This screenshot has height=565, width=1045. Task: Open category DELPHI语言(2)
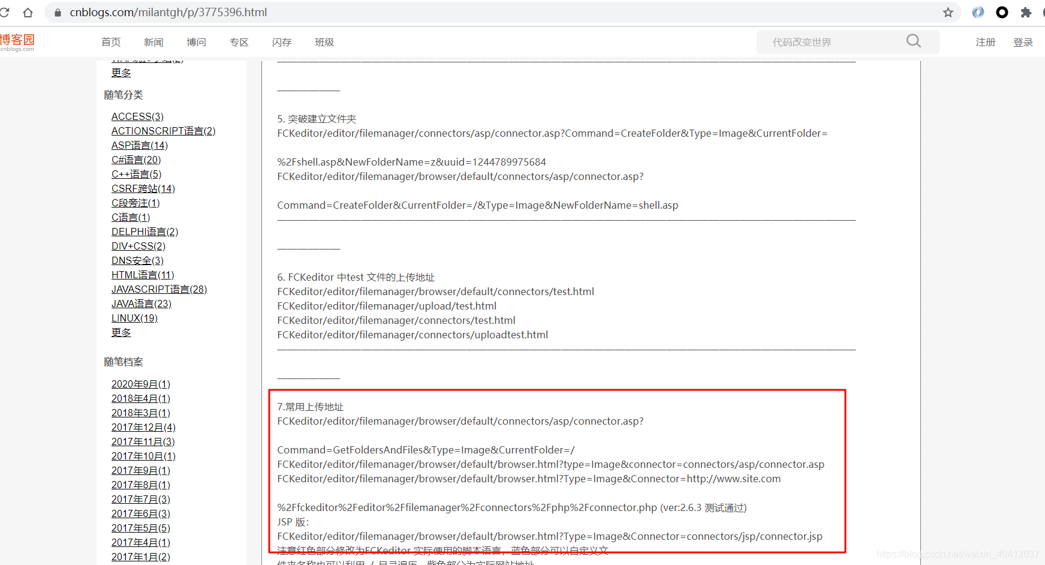pyautogui.click(x=144, y=232)
